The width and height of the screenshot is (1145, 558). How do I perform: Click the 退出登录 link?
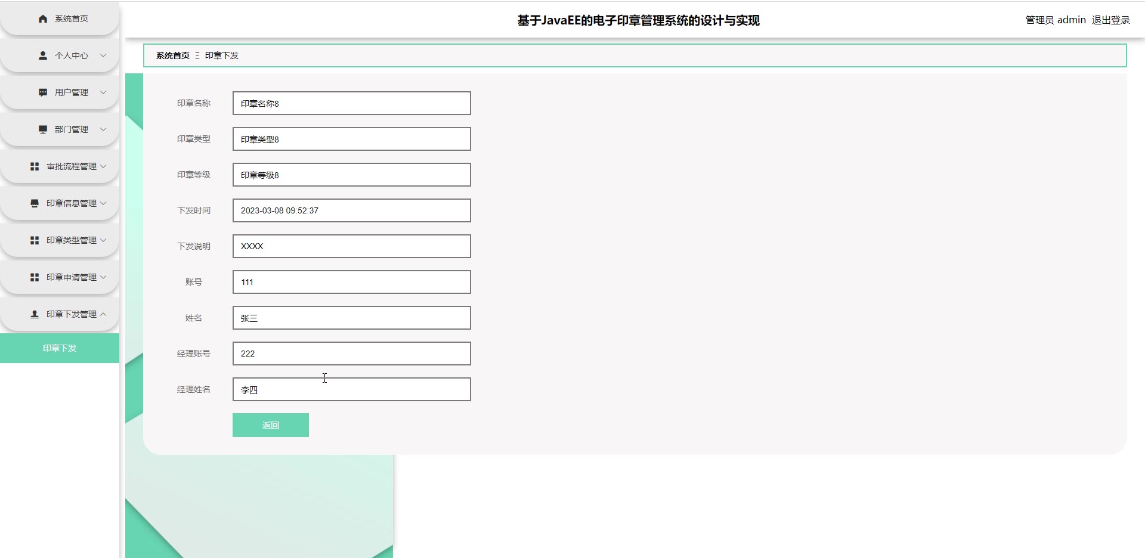1111,20
